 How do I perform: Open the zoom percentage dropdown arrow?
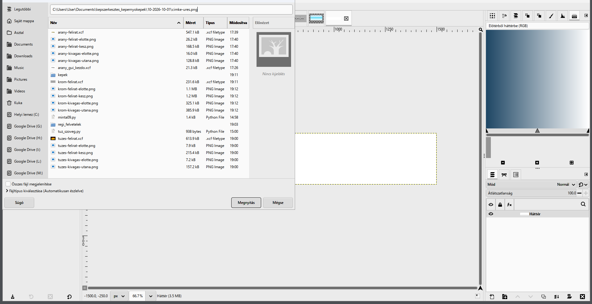click(x=150, y=296)
